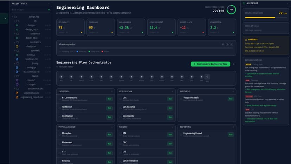Screen dimensions: 291x164
Task: Collapse the AI Copilot panel via header arrow
Action: tap(287, 3)
